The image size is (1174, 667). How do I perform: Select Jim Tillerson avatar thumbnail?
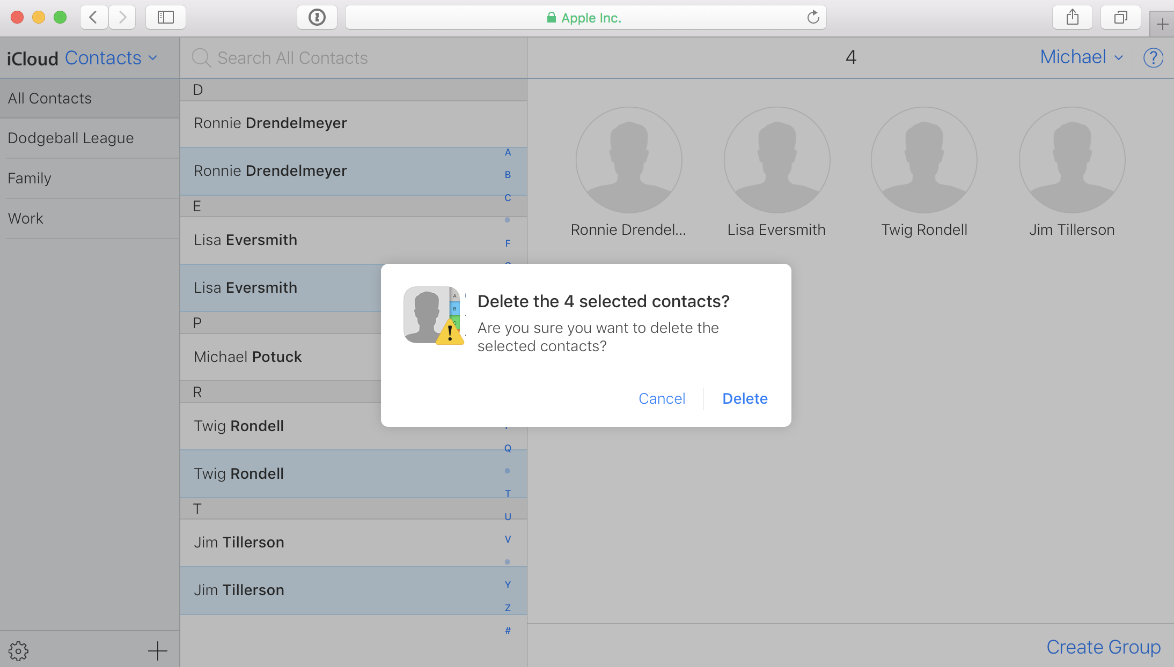(1072, 160)
